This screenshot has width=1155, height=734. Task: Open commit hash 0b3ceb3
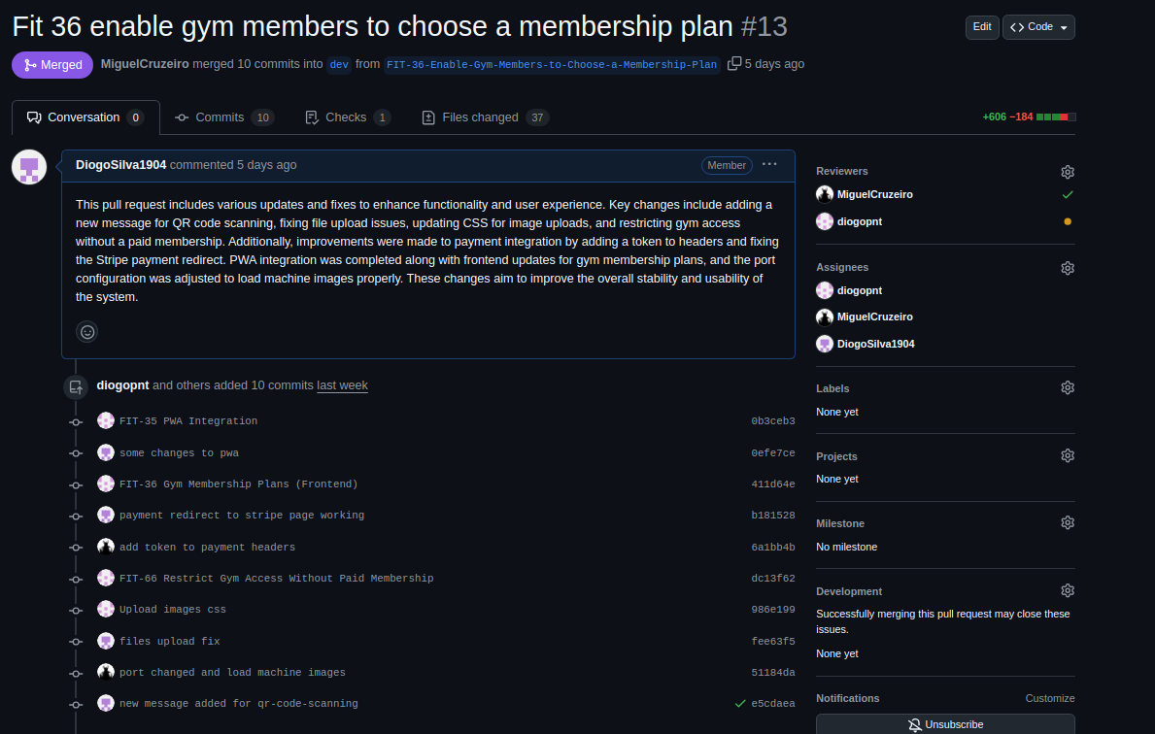(772, 421)
